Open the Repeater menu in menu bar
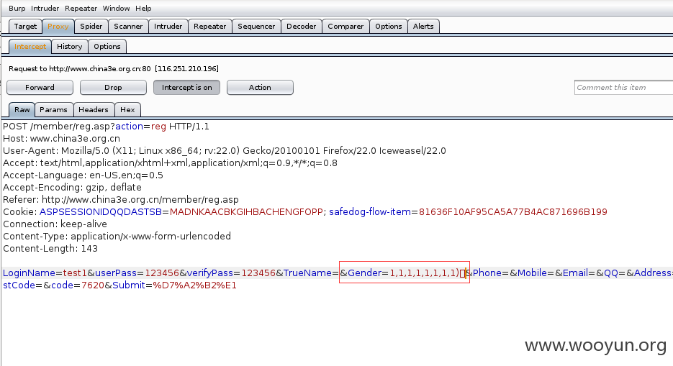The height and width of the screenshot is (366, 673). coord(81,8)
